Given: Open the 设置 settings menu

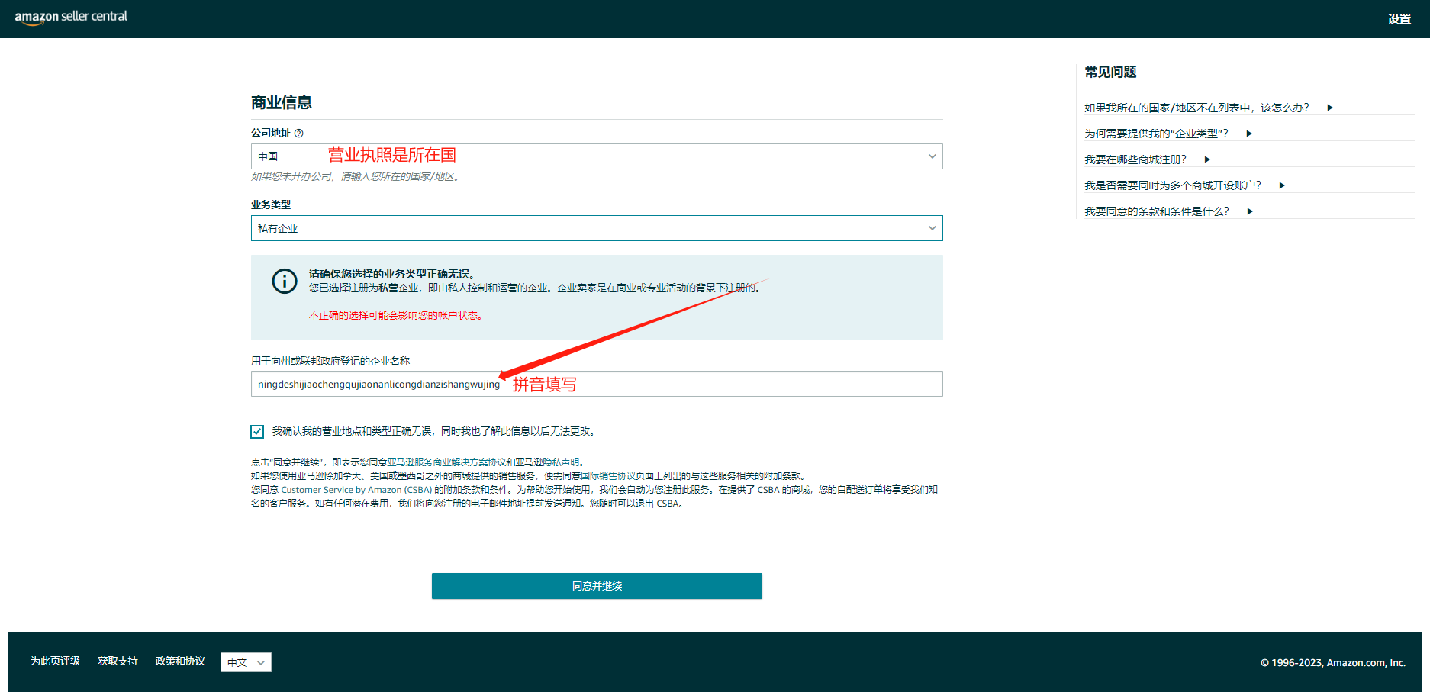Looking at the screenshot, I should (x=1399, y=19).
